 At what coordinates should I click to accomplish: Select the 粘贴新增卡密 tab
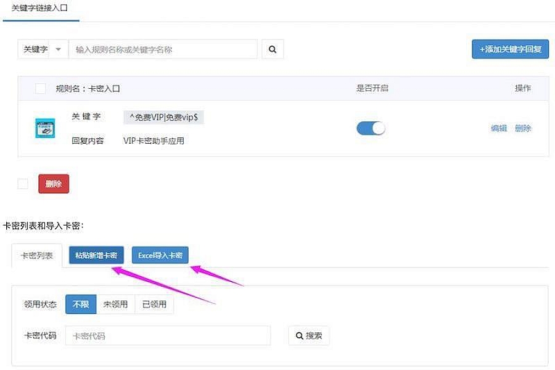tap(96, 255)
